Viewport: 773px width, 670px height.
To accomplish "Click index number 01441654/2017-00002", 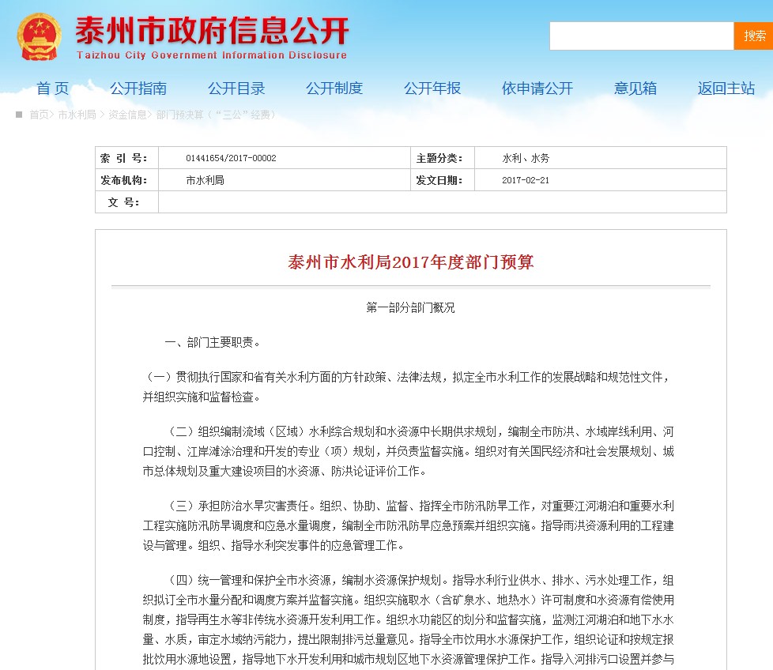I will pos(231,158).
